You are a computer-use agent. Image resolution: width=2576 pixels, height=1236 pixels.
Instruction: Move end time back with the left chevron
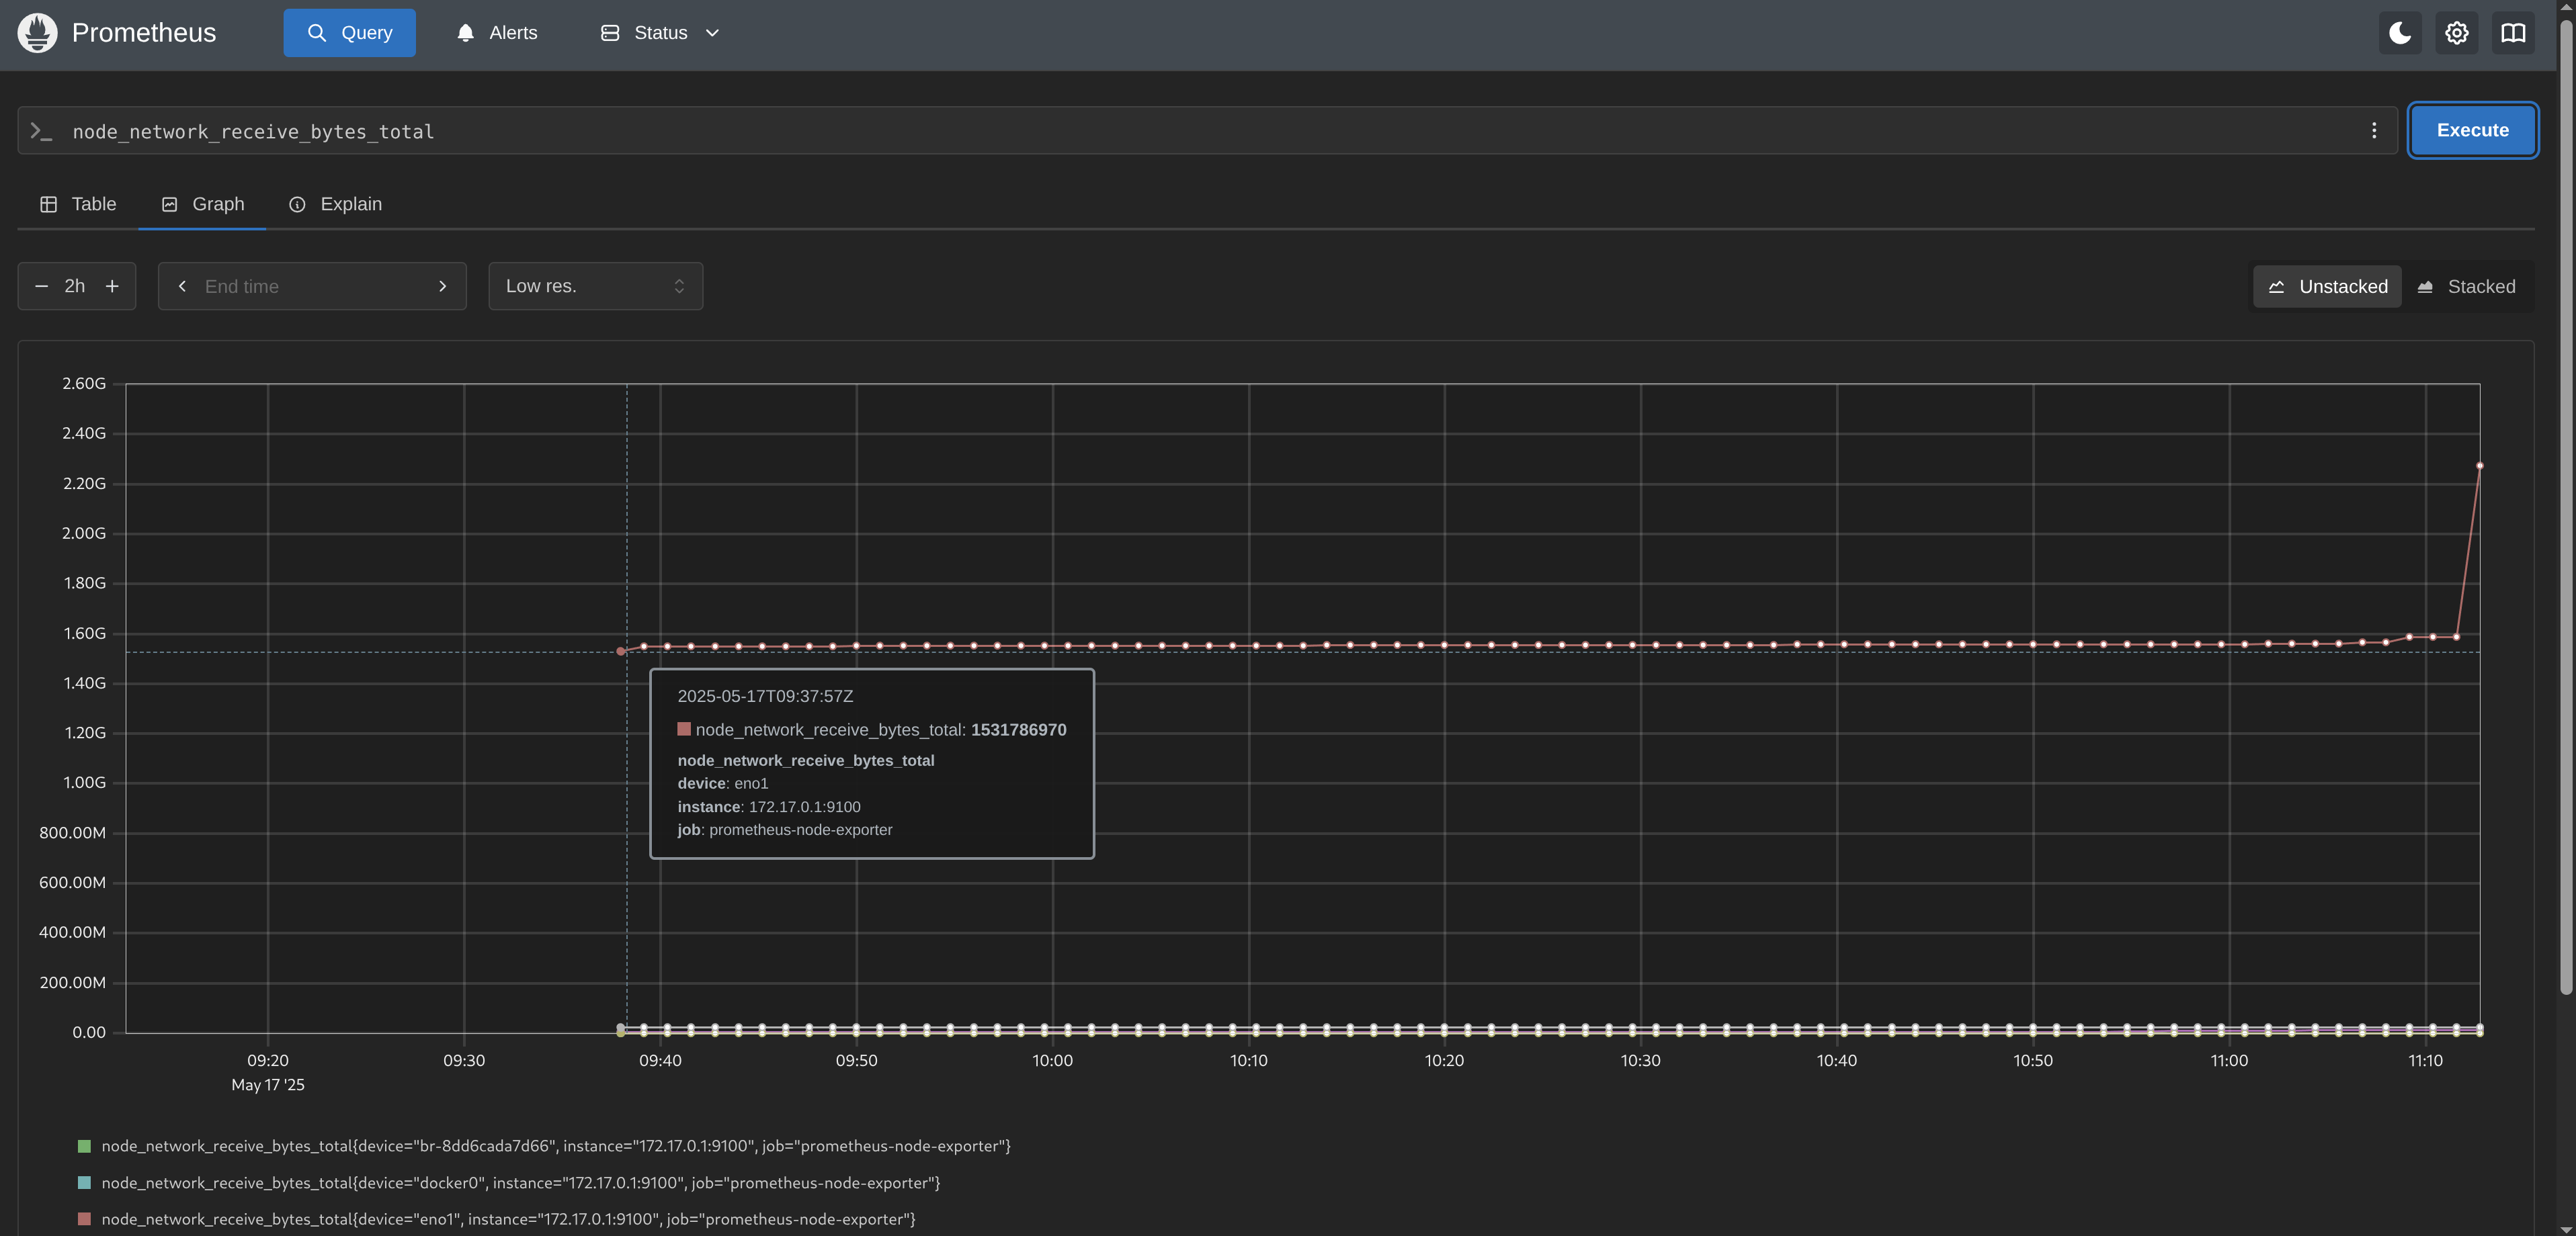coord(182,287)
